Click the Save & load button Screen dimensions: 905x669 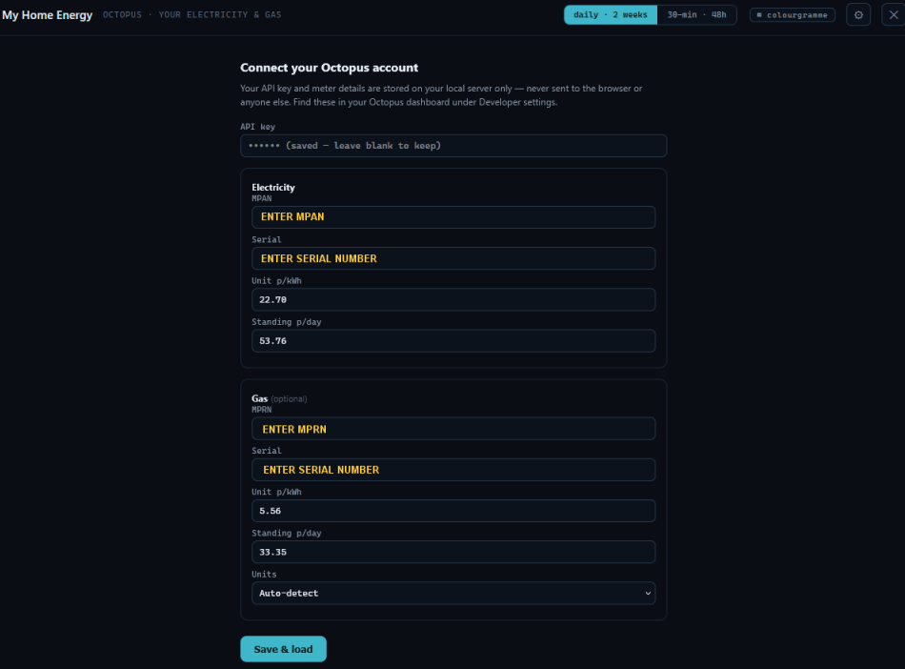[283, 649]
